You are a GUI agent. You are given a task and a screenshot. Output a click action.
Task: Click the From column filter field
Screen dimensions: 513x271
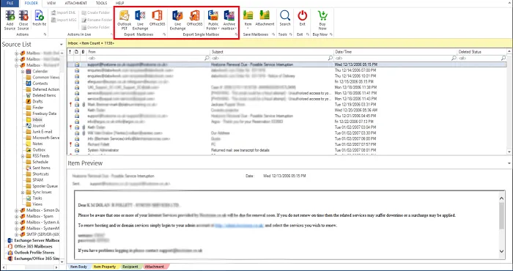pos(148,58)
